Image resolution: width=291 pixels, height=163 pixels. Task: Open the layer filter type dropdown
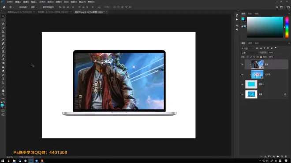coord(247,48)
